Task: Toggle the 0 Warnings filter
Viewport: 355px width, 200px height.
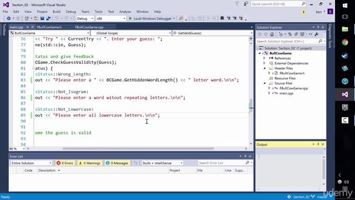Action: (89, 163)
